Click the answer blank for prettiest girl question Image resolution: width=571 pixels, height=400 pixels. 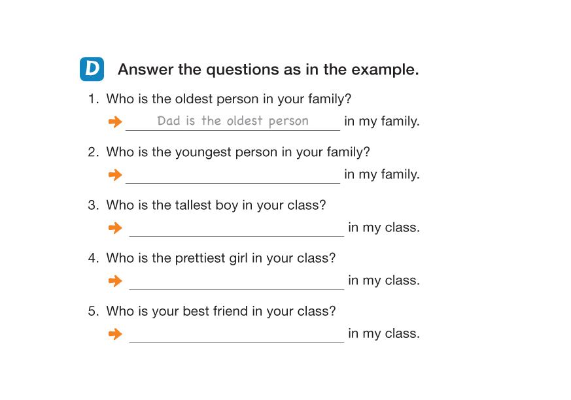(236, 281)
